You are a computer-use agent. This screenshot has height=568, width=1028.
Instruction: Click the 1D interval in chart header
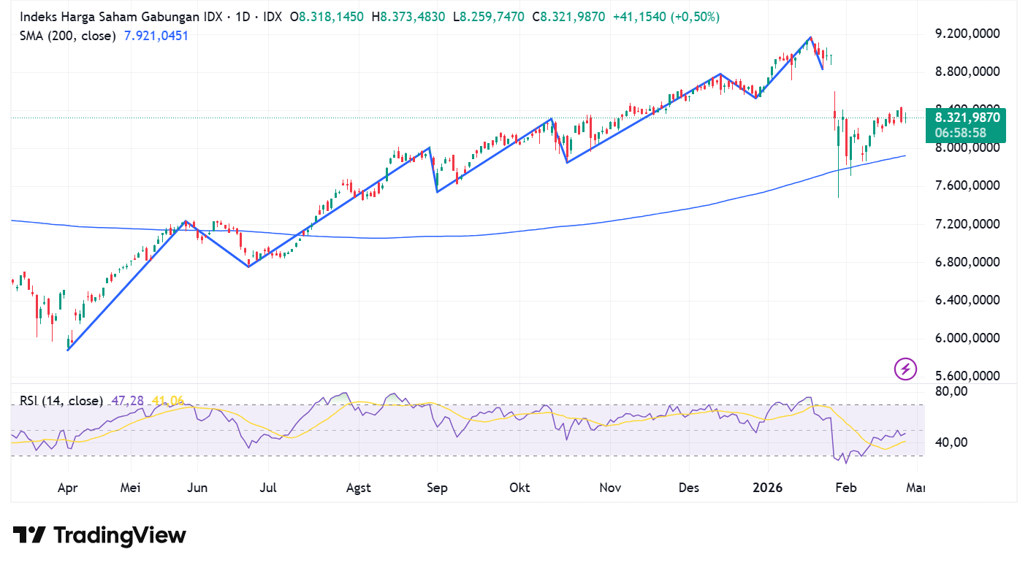(240, 17)
